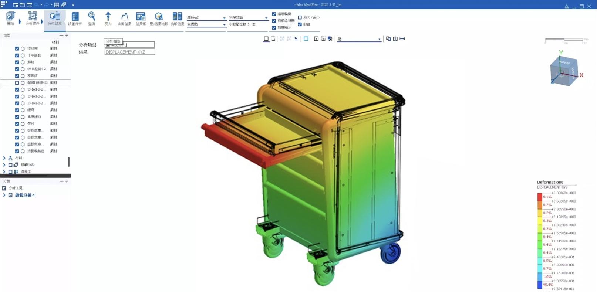This screenshot has width=597, height=292.
Task: Enable the 最大/最小 max/min checkbox
Action: (300, 17)
